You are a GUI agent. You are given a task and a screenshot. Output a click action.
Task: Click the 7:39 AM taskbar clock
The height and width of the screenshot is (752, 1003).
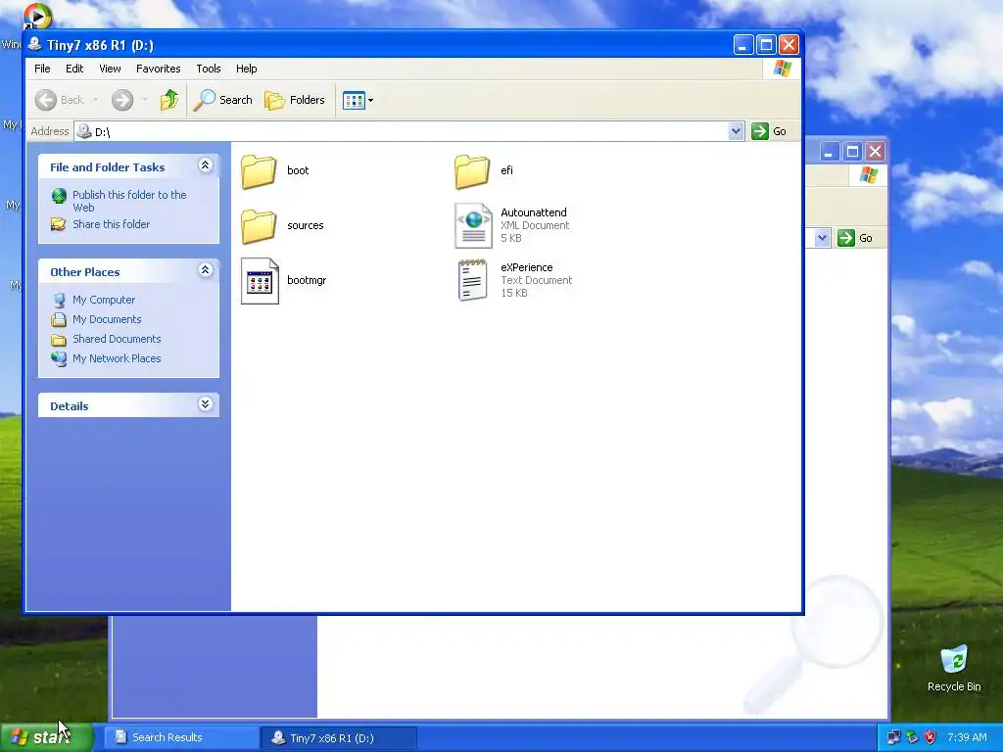tap(967, 737)
